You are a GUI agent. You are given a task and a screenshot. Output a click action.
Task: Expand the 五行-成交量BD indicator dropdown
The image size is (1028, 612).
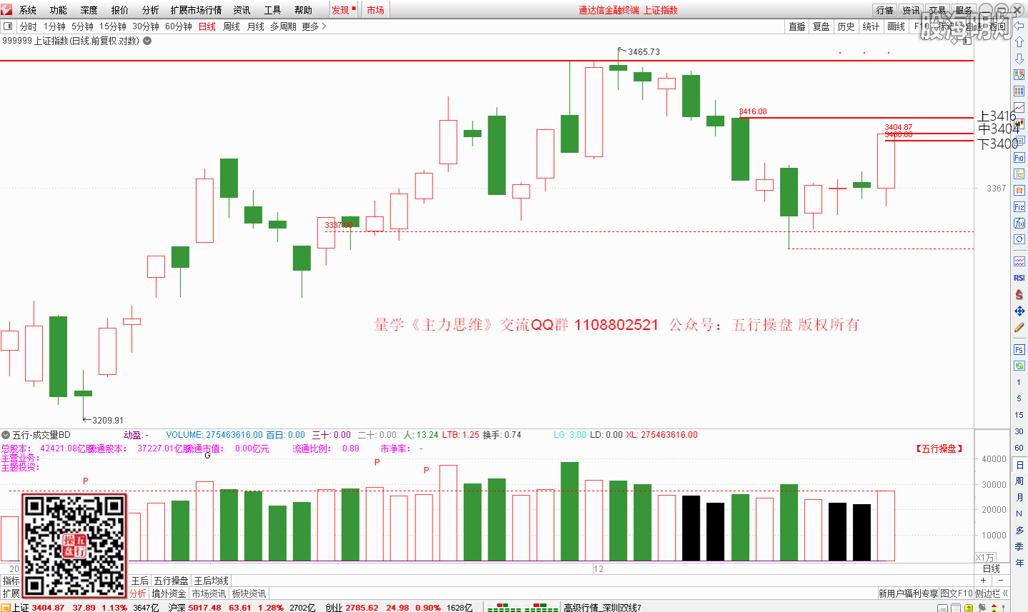pos(6,435)
